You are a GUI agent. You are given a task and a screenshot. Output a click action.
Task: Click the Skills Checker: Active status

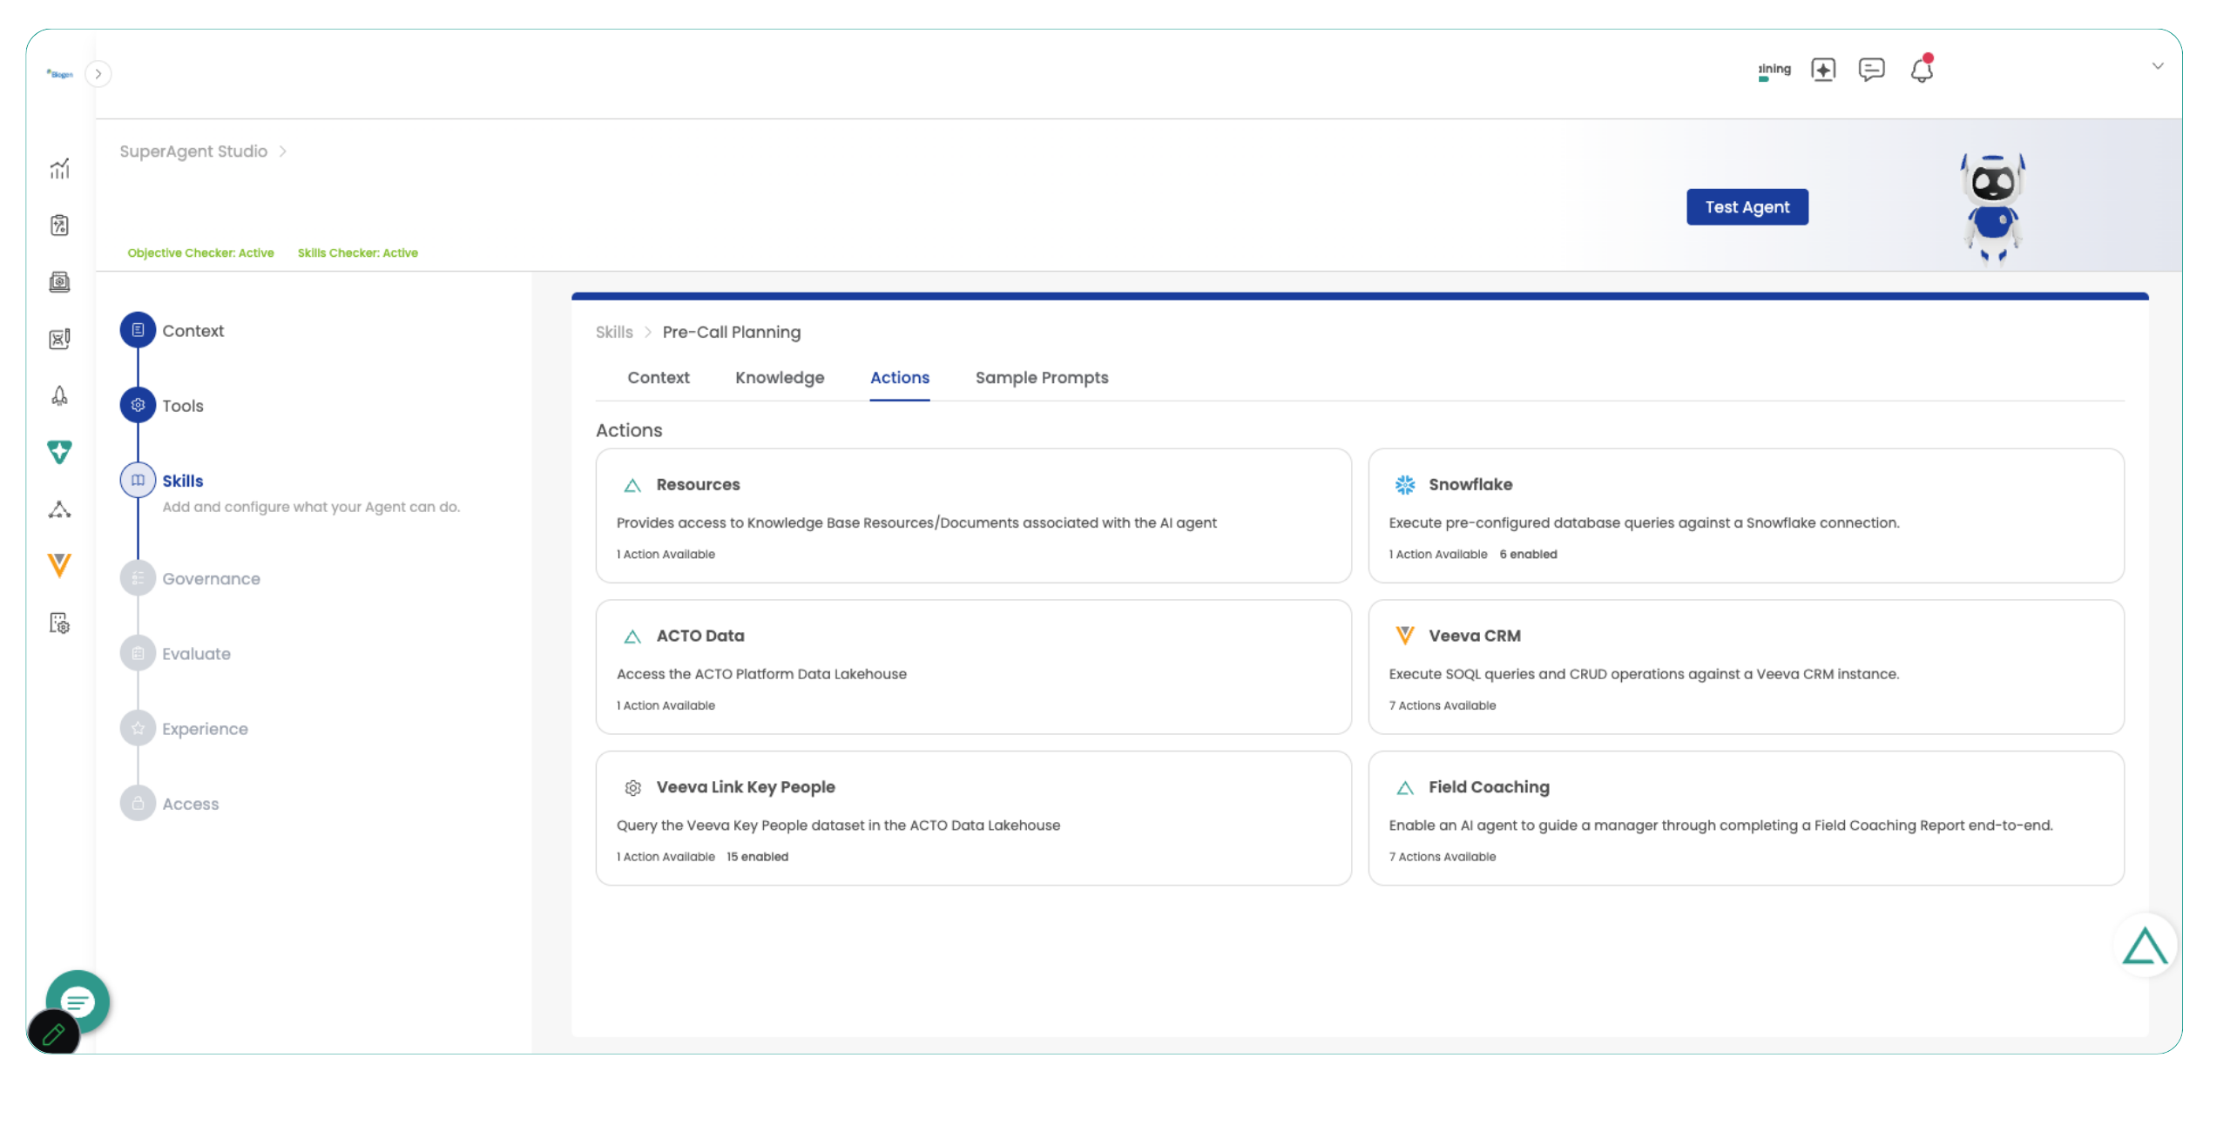point(358,253)
